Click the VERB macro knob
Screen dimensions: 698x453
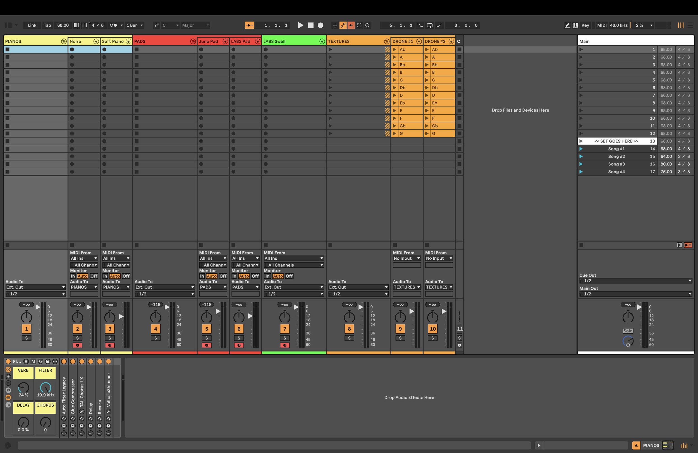[x=23, y=387]
